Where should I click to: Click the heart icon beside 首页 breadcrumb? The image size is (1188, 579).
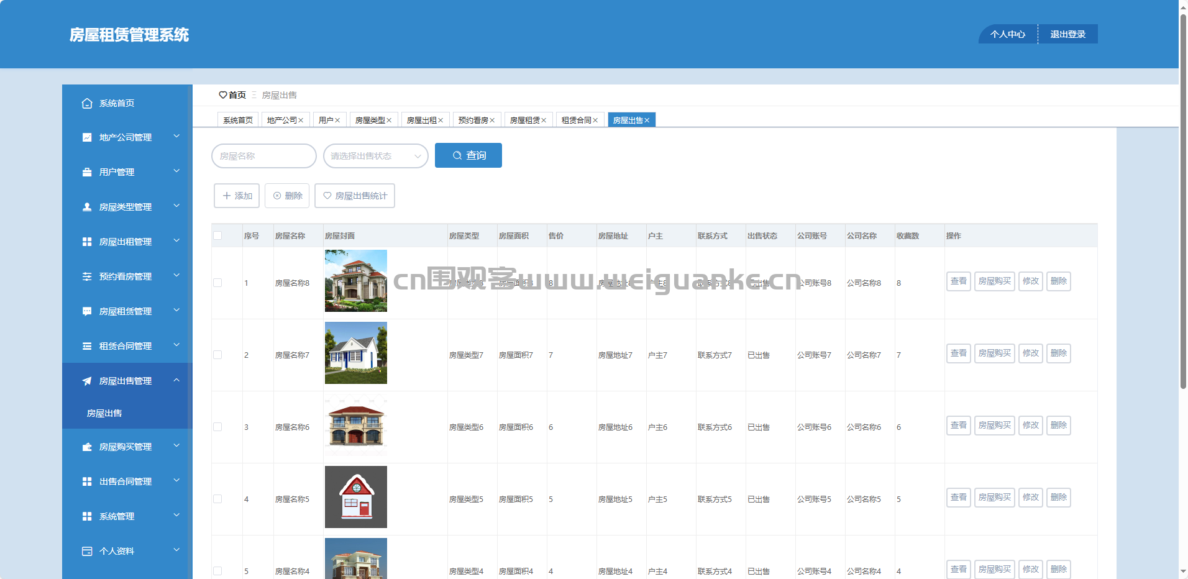[x=222, y=95]
